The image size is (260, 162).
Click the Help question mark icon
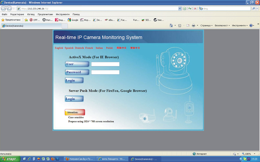click(251, 26)
